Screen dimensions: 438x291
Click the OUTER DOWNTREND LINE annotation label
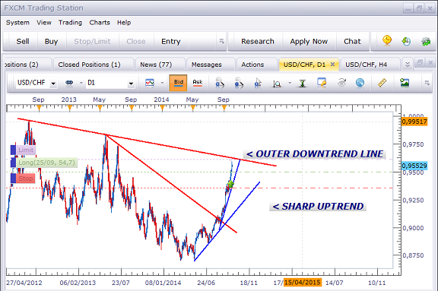click(x=315, y=154)
